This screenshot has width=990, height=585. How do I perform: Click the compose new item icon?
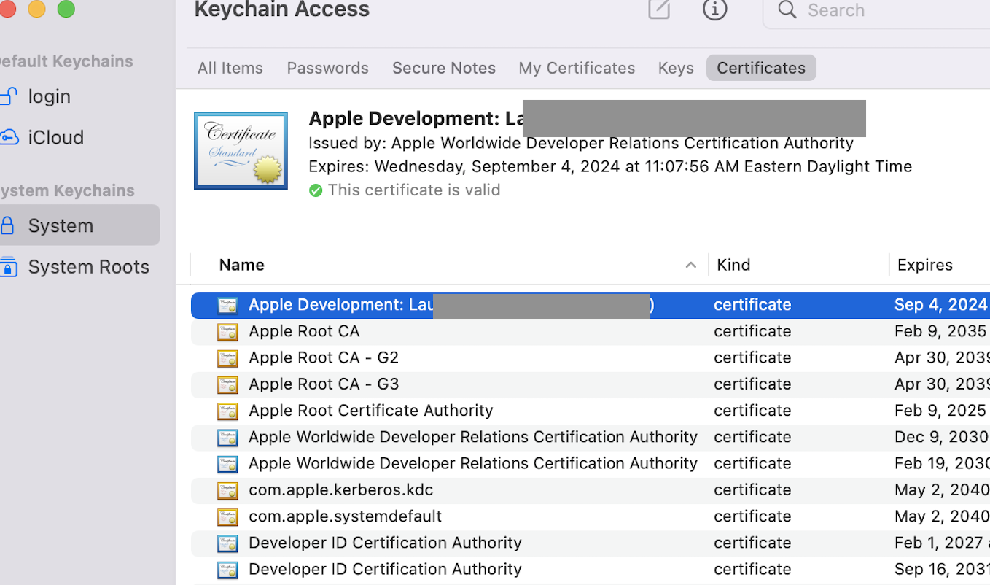tap(659, 9)
